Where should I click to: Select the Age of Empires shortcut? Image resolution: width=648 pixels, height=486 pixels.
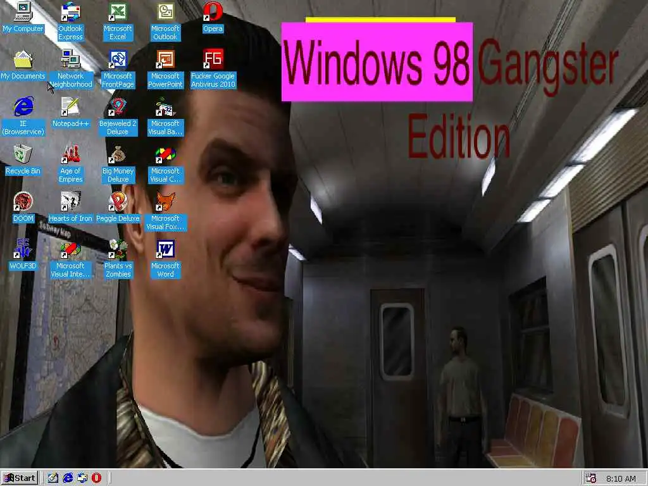click(70, 164)
